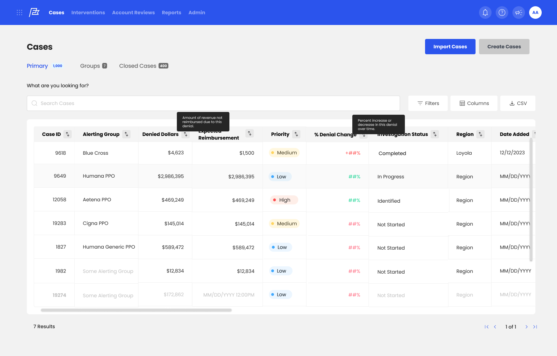The height and width of the screenshot is (356, 557).
Task: Select case ID 9618
Action: pyautogui.click(x=61, y=153)
